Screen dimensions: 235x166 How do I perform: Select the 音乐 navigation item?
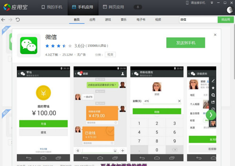pyautogui.click(x=124, y=20)
